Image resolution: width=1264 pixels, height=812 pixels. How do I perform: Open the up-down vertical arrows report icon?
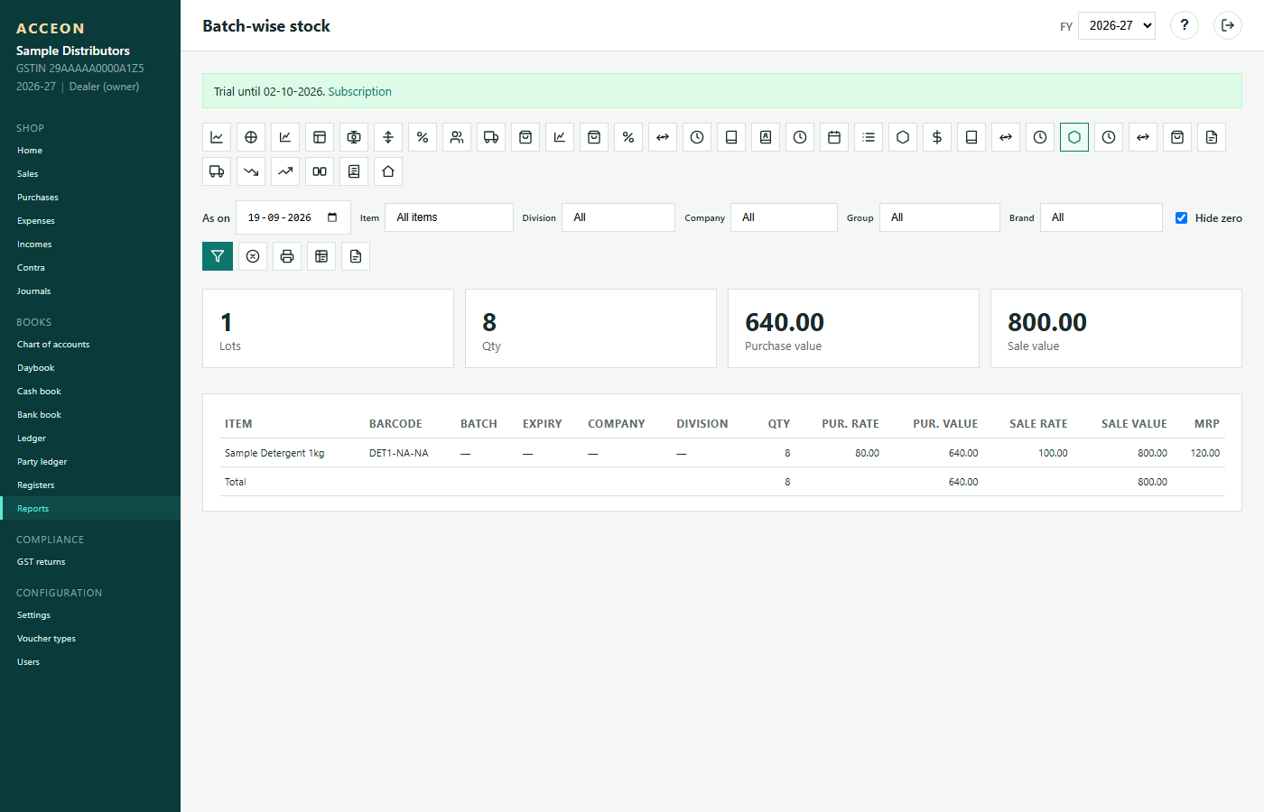pos(388,137)
